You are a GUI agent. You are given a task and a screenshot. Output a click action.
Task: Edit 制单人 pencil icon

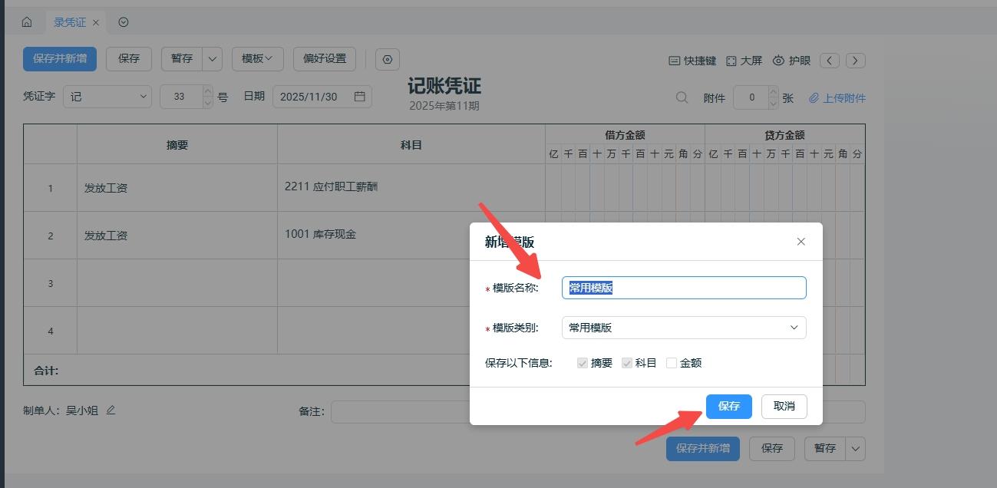coord(111,410)
